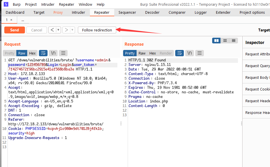Click response line 'HTTP/1.1 302 Found'
Screen dimensions: 270x167
pyautogui.click(x=147, y=60)
